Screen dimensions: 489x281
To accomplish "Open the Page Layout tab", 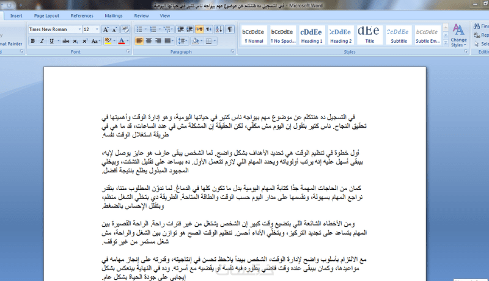I will click(x=46, y=15).
